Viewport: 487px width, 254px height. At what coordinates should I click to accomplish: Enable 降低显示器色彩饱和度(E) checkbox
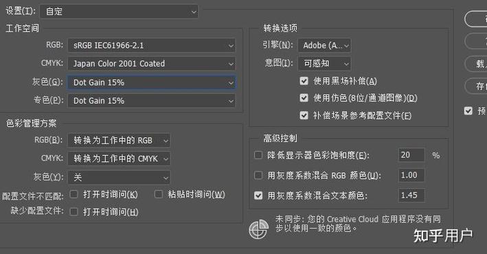tap(258, 155)
